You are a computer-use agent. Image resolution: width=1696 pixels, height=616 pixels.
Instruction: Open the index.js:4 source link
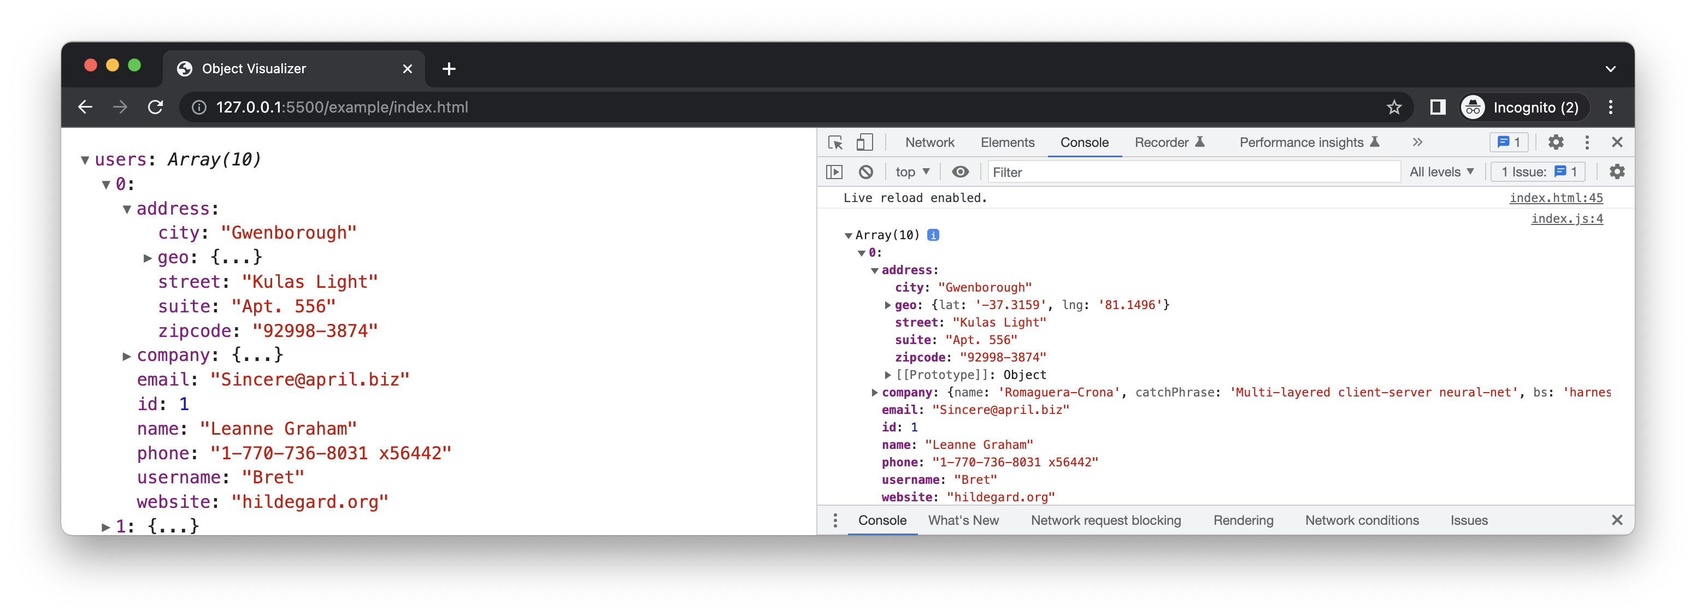[x=1567, y=218]
